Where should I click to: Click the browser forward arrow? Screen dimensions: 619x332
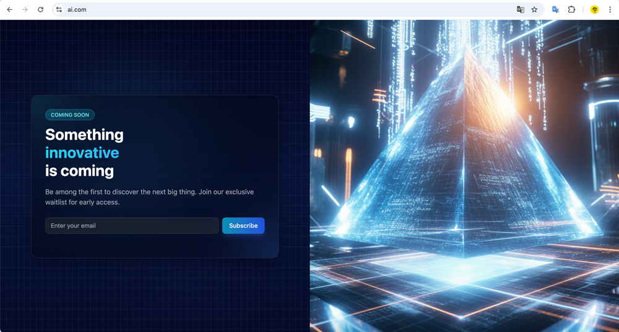(x=25, y=9)
